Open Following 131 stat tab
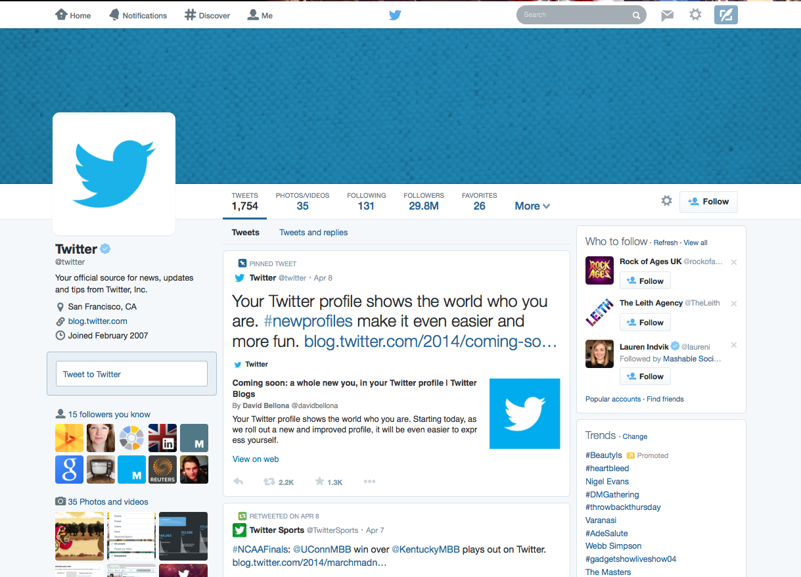 pyautogui.click(x=367, y=202)
